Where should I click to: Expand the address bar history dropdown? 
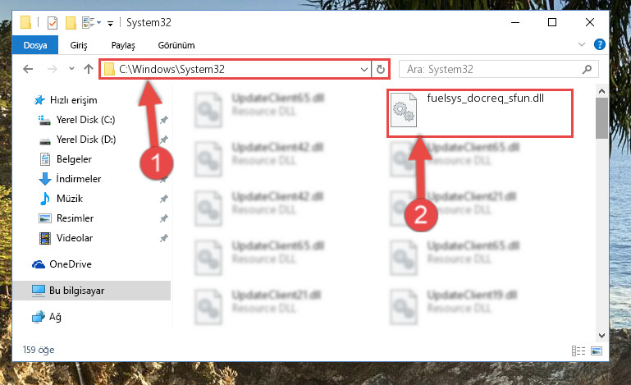click(364, 69)
